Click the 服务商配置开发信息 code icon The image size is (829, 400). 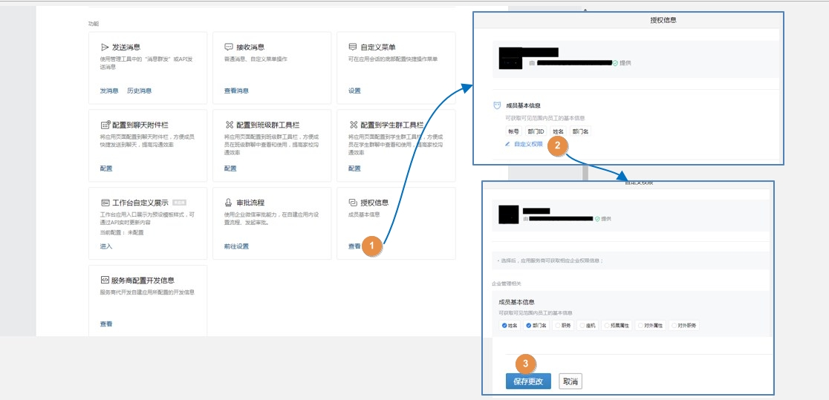[105, 281]
